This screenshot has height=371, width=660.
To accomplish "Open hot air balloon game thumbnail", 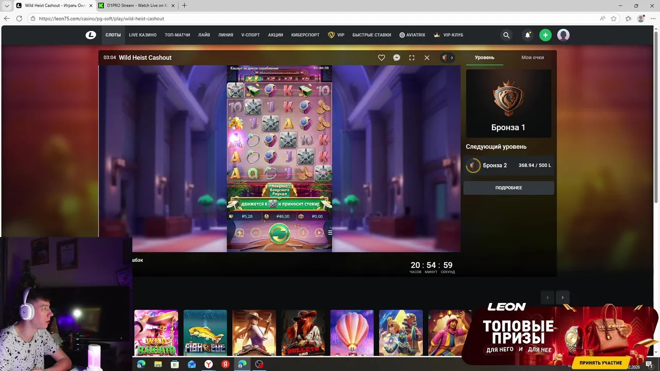I will point(352,333).
